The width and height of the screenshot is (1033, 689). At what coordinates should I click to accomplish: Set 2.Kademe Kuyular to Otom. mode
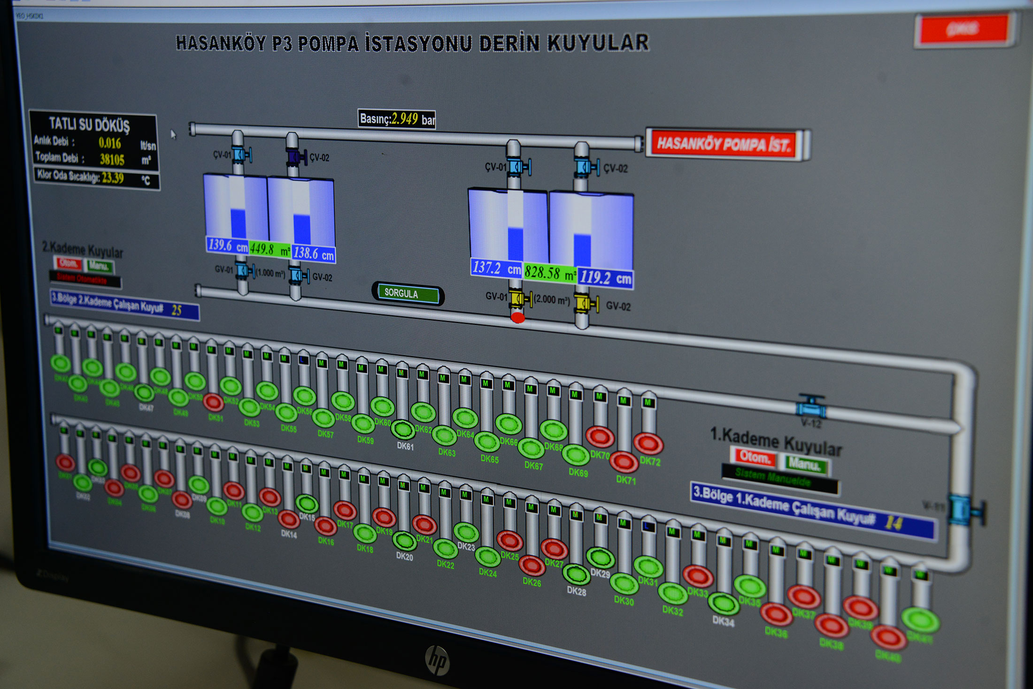point(69,264)
